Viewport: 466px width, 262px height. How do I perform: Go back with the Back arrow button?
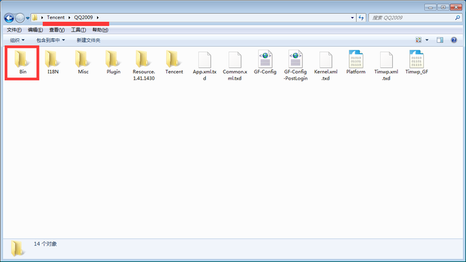[9, 18]
